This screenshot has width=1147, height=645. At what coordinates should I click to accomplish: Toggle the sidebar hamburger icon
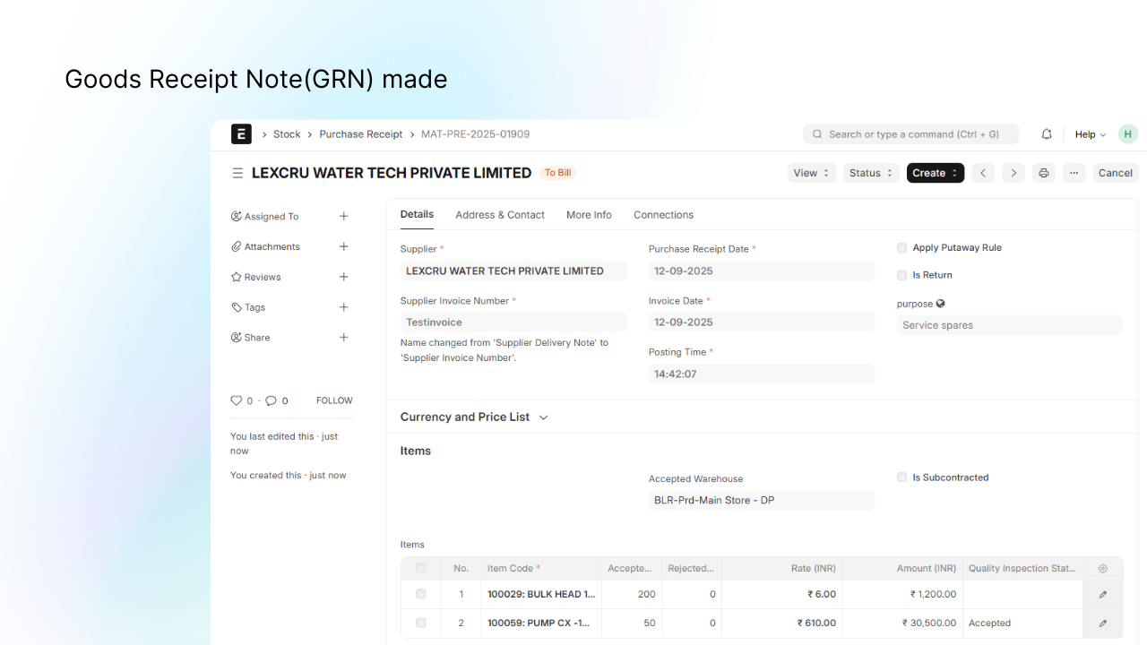(237, 173)
